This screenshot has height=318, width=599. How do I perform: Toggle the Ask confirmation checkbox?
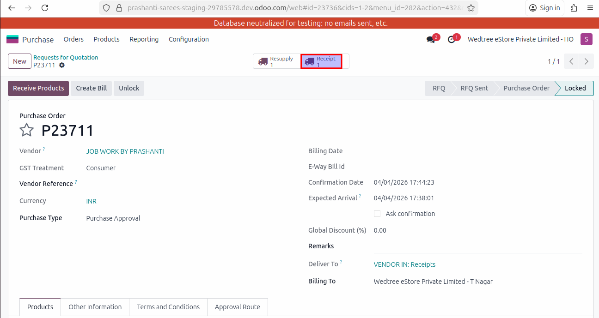[377, 214]
